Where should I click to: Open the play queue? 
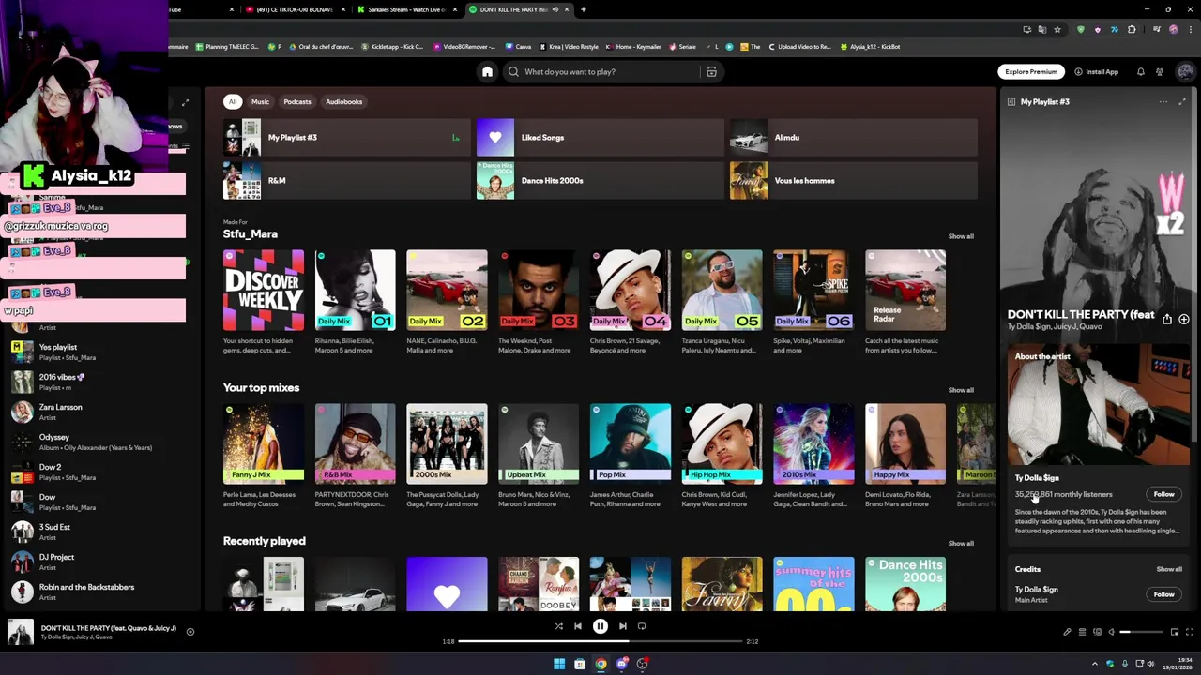point(1082,632)
